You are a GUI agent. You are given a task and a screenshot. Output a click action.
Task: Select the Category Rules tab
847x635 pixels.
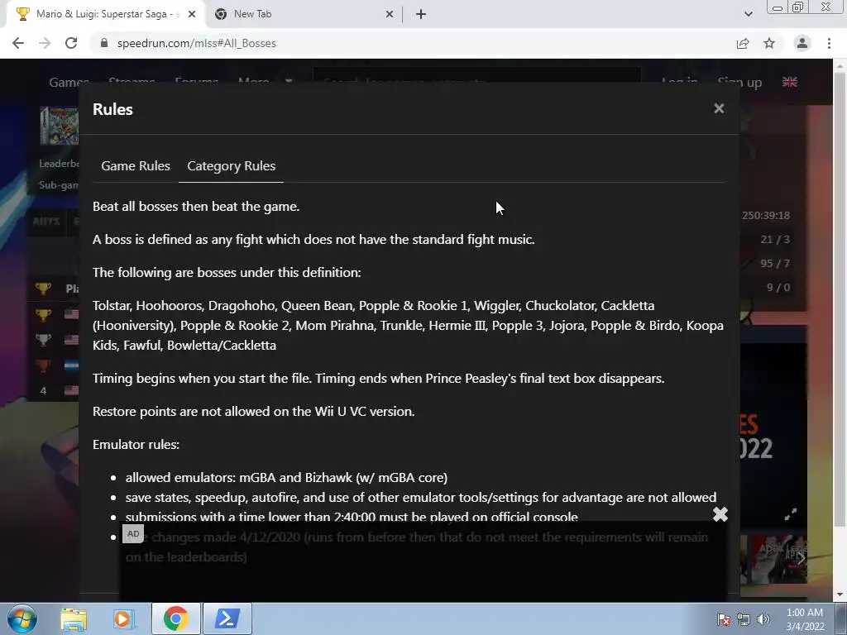232,165
